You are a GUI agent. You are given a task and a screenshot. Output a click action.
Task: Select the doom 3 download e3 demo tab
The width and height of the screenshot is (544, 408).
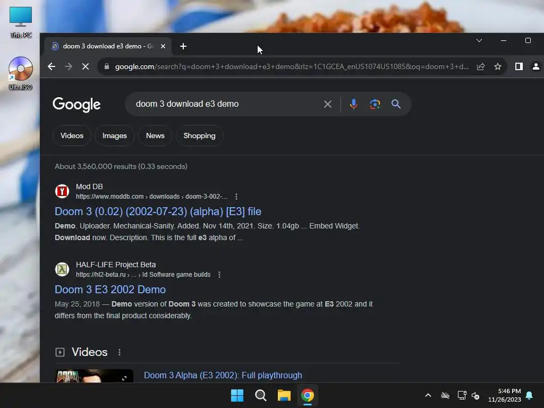pos(107,46)
